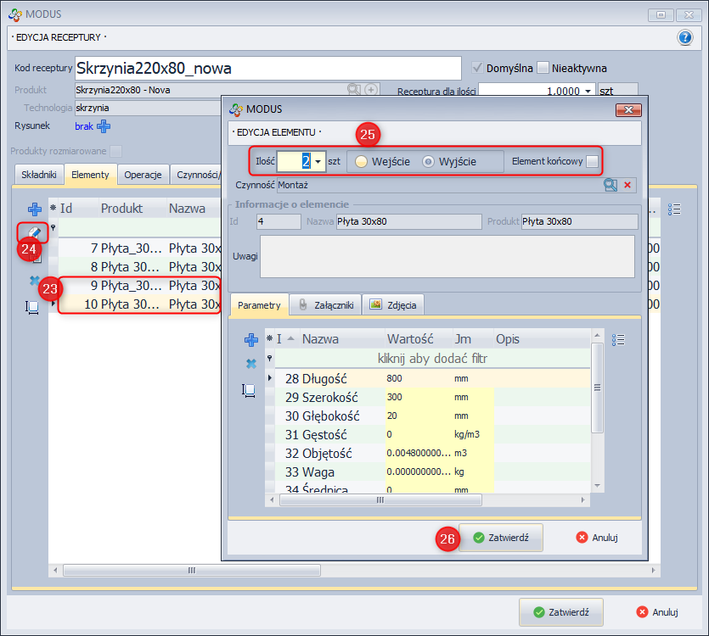Clear Czynność field with red X icon

[x=627, y=185]
